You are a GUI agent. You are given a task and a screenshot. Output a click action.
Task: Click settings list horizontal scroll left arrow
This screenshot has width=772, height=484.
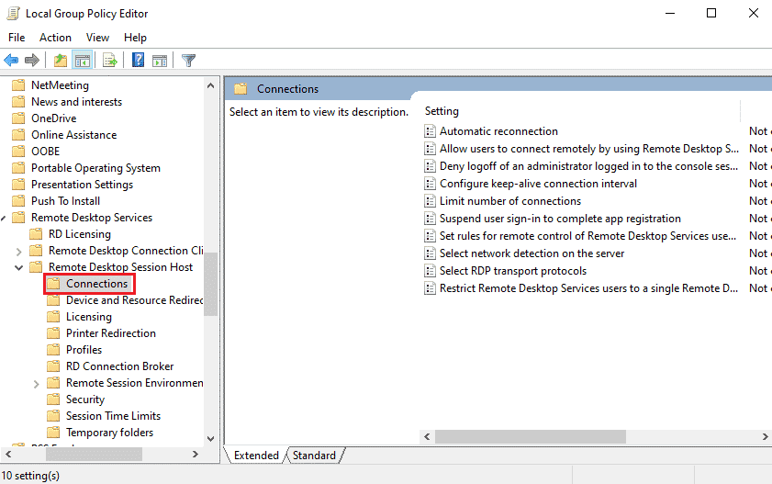coord(427,437)
